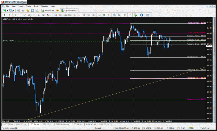217x131 pixels.
Task: Switch to the USDCHF,H4 chart tab
Action: click(77, 124)
